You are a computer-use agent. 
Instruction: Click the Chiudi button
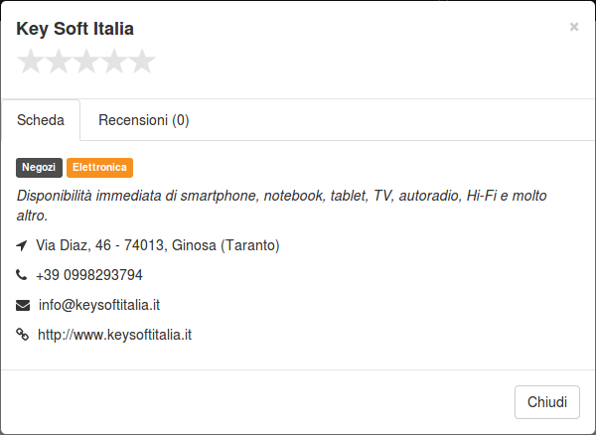click(547, 402)
